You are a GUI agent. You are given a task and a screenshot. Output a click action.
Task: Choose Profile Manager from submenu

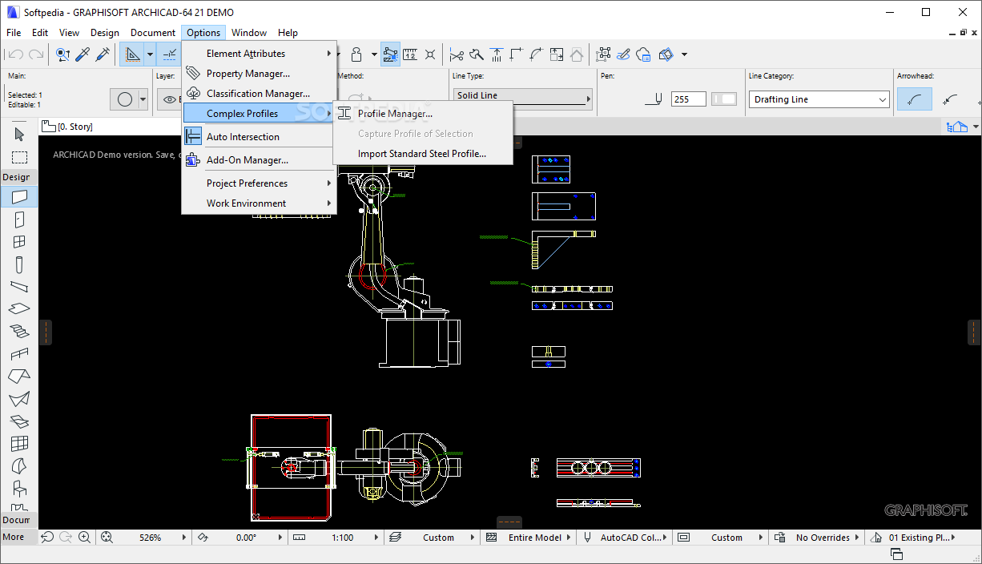tap(423, 114)
